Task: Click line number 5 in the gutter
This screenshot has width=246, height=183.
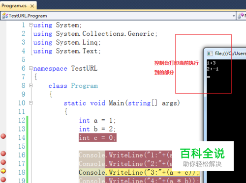Action: (24, 59)
